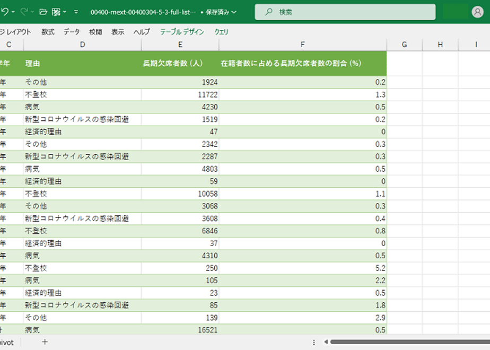Image resolution: width=490 pixels, height=350 pixels.
Task: Click the 検索 search box
Action: coord(345,12)
